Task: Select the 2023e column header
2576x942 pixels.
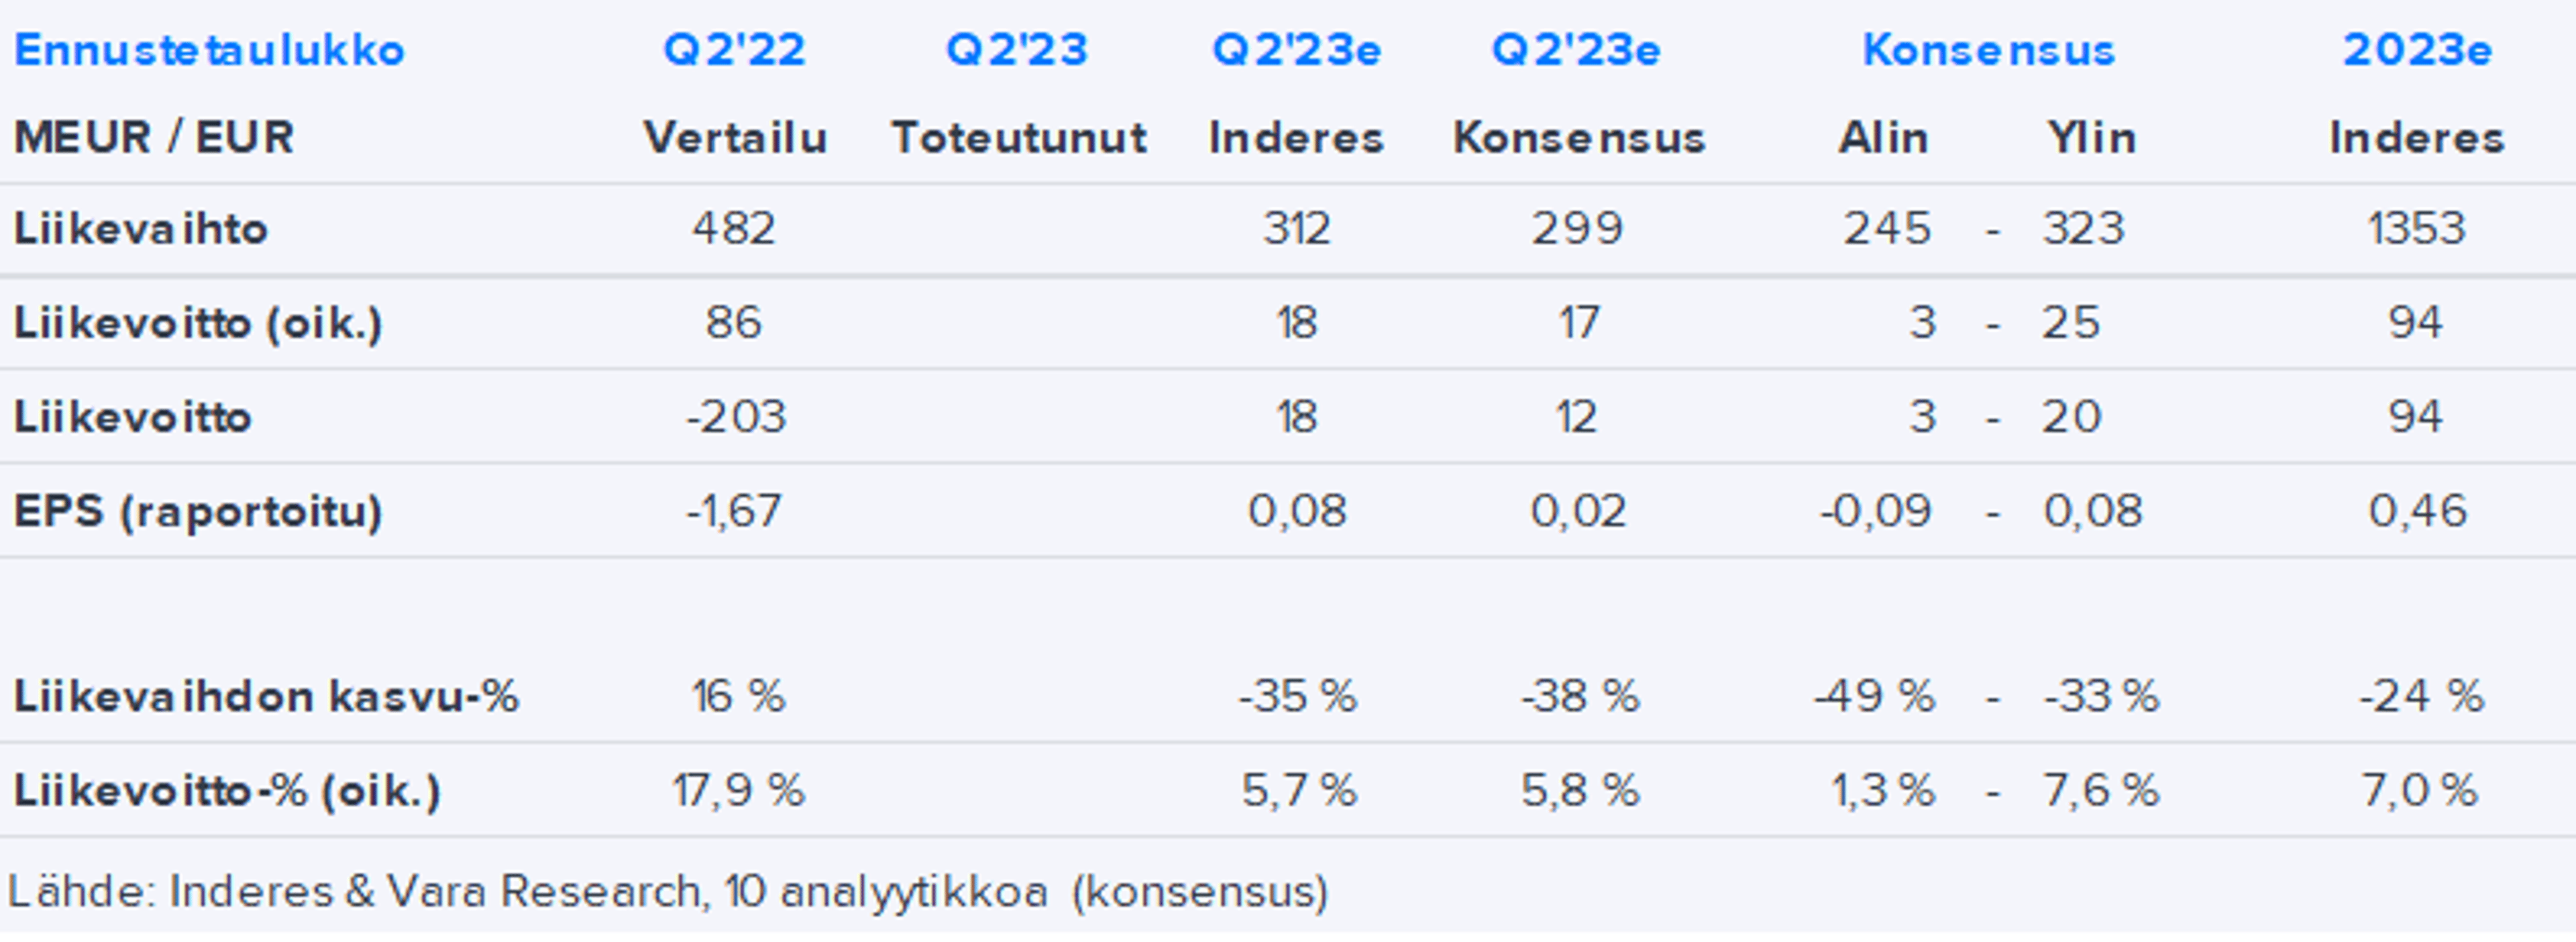Action: [2416, 50]
